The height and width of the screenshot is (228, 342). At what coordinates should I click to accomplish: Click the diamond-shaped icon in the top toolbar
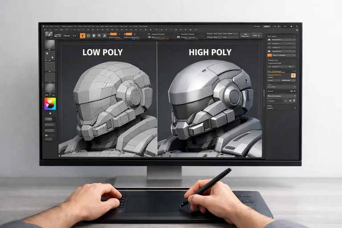[x=94, y=35]
